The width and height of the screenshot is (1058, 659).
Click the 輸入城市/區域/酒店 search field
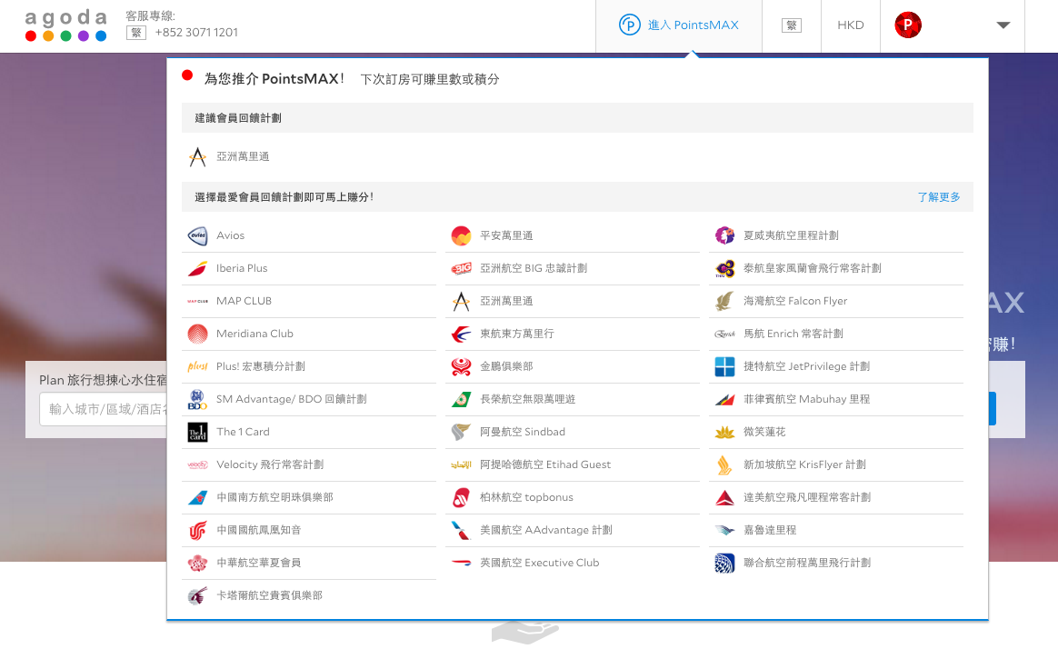105,409
